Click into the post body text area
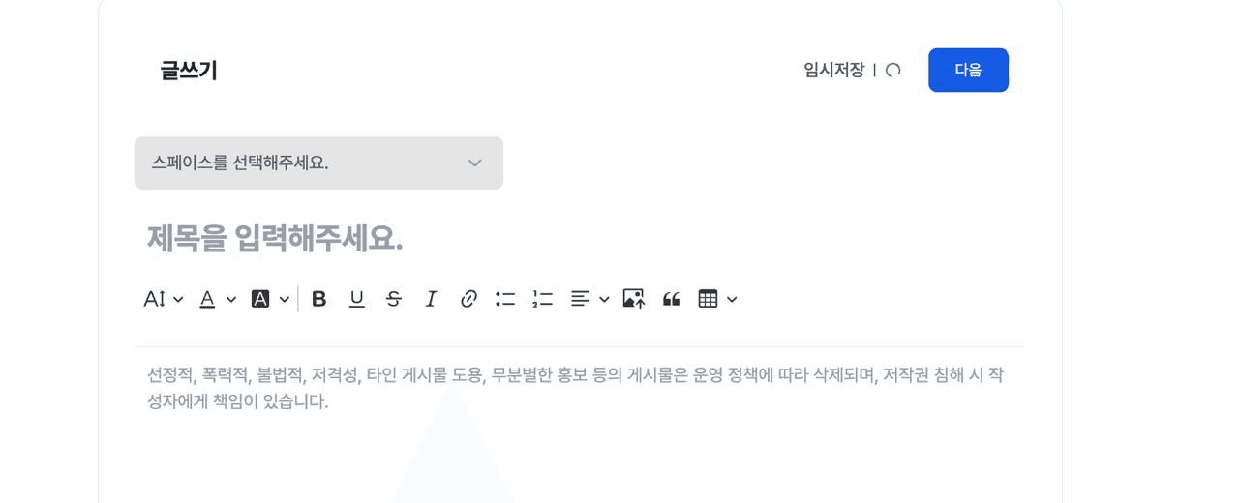Screen dimensions: 1239x503 click(x=580, y=426)
